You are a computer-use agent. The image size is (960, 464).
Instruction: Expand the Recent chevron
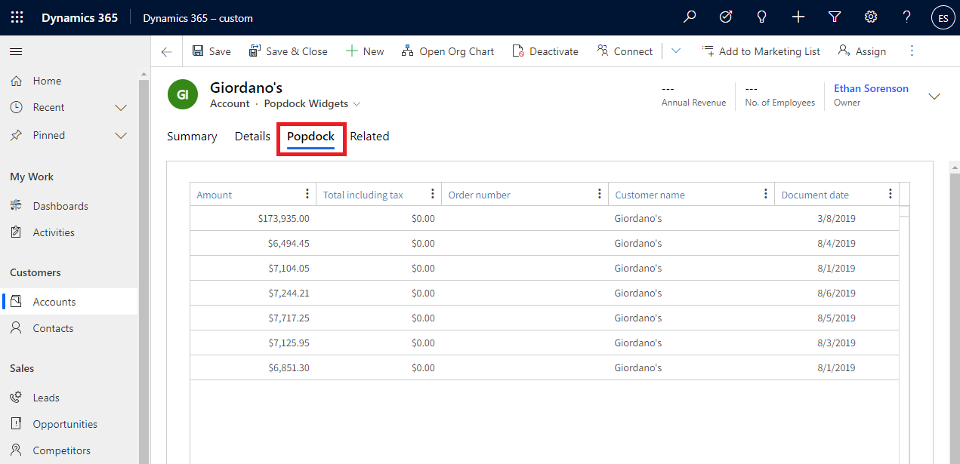(121, 108)
